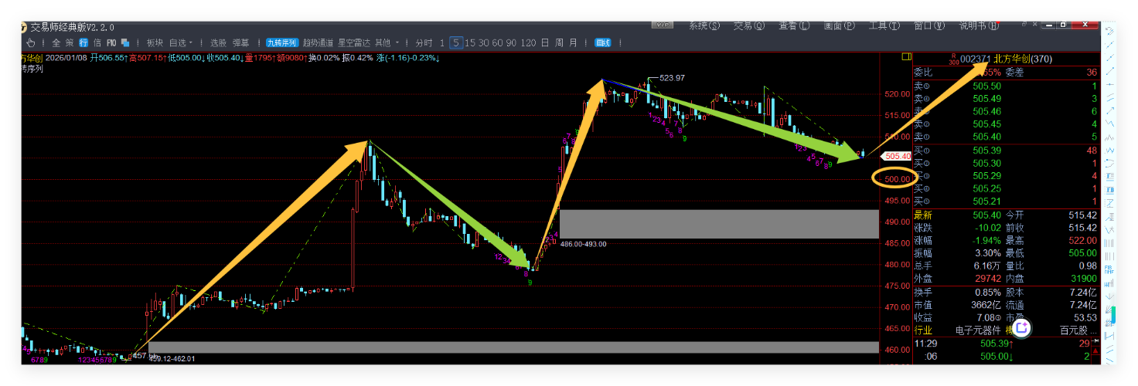Click the 行业 industry label

click(923, 330)
